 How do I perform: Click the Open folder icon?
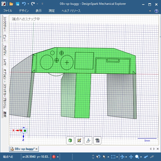tap(11, 4)
